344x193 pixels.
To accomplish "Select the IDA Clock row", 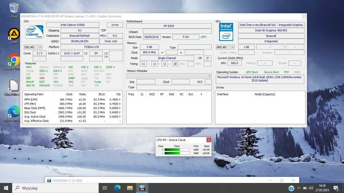I will click(x=72, y=112).
